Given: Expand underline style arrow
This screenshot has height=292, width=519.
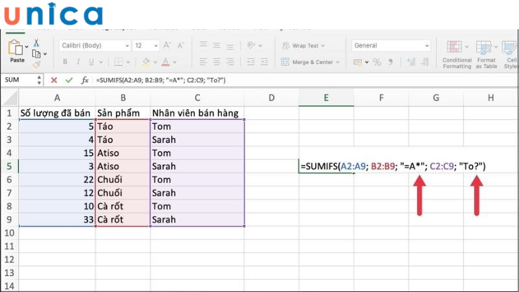Looking at the screenshot, I should [101, 62].
